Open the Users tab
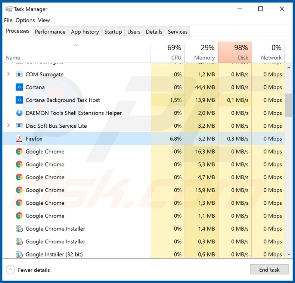The width and height of the screenshot is (295, 283). (134, 32)
